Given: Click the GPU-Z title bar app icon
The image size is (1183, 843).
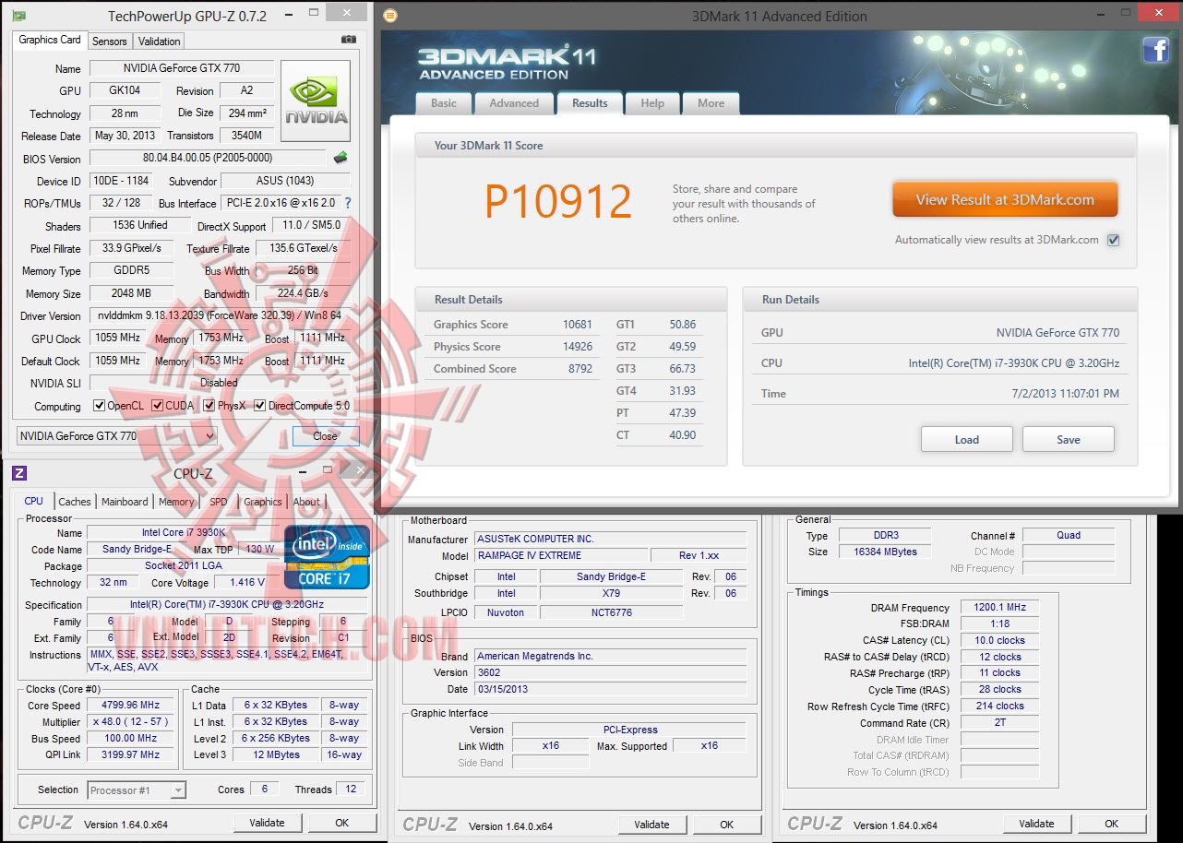Looking at the screenshot, I should click(x=18, y=16).
